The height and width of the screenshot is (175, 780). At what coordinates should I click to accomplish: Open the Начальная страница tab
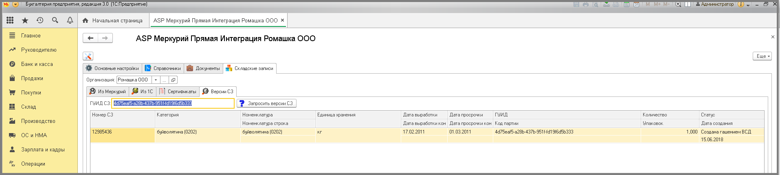pos(113,20)
